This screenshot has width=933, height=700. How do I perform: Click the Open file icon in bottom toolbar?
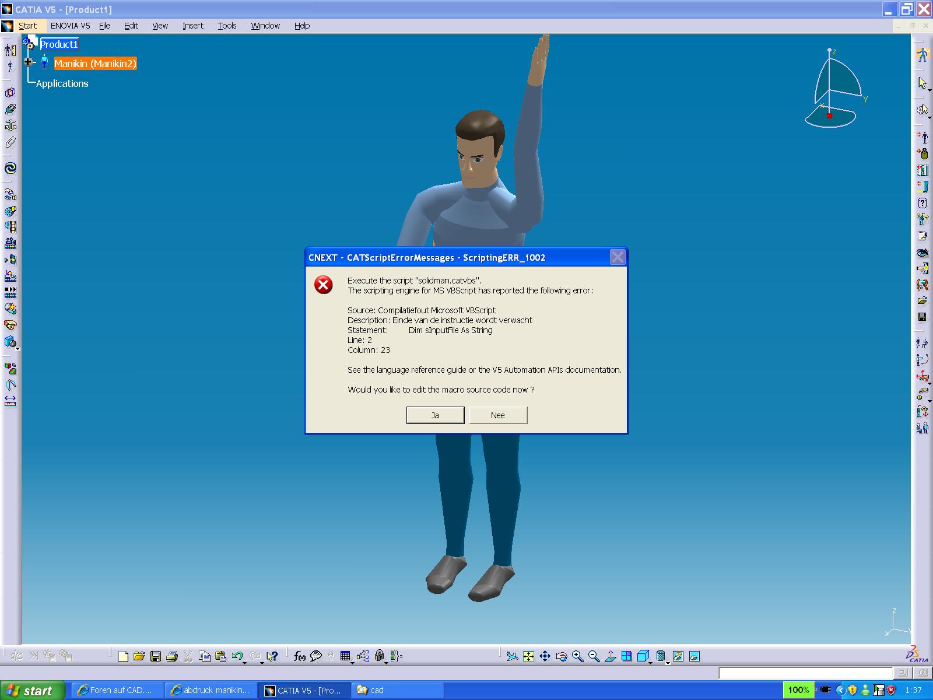[x=139, y=656]
